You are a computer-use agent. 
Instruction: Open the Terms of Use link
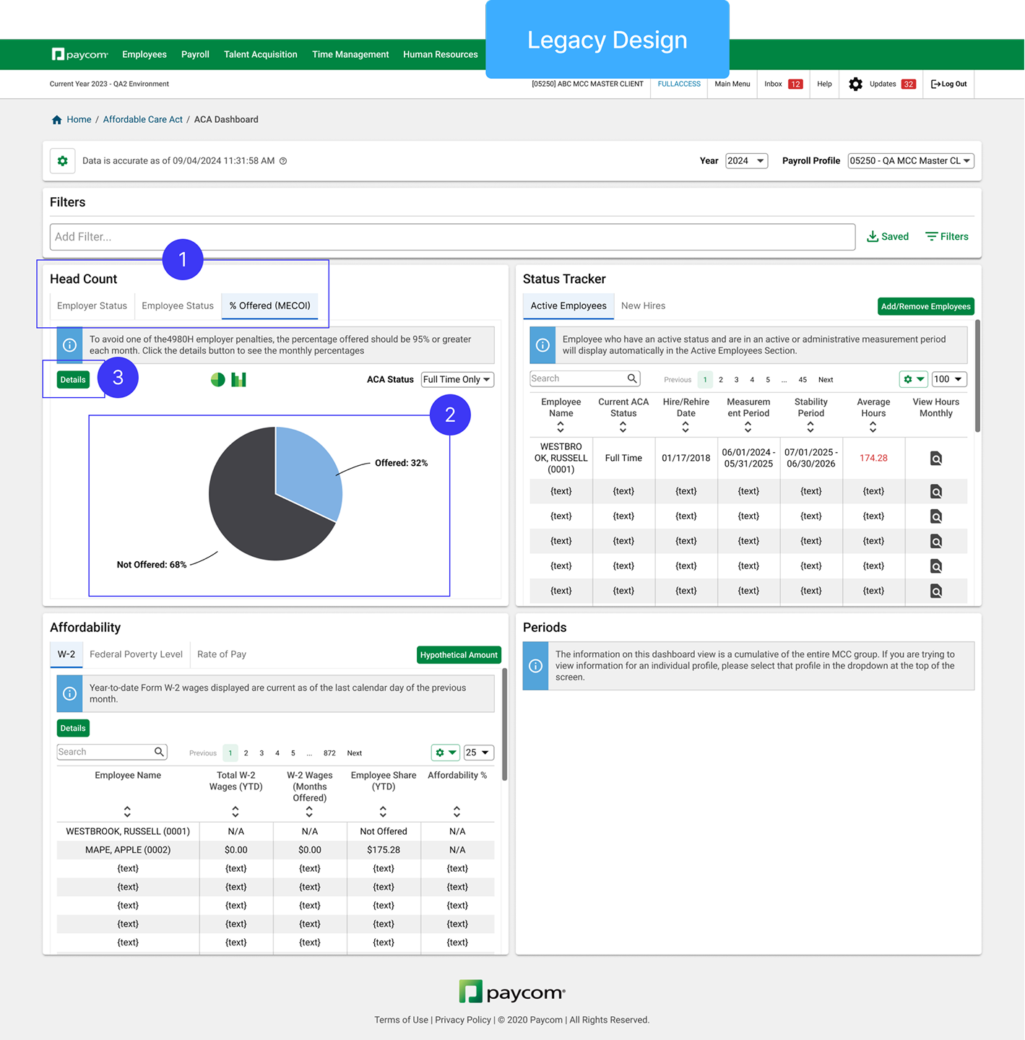[401, 1020]
